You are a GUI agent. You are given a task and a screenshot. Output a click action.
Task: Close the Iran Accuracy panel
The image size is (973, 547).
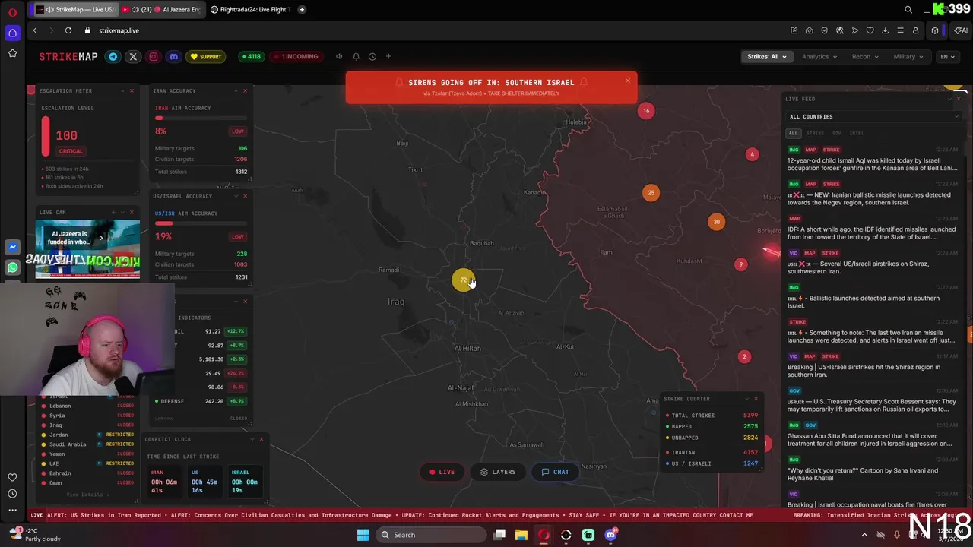(245, 90)
